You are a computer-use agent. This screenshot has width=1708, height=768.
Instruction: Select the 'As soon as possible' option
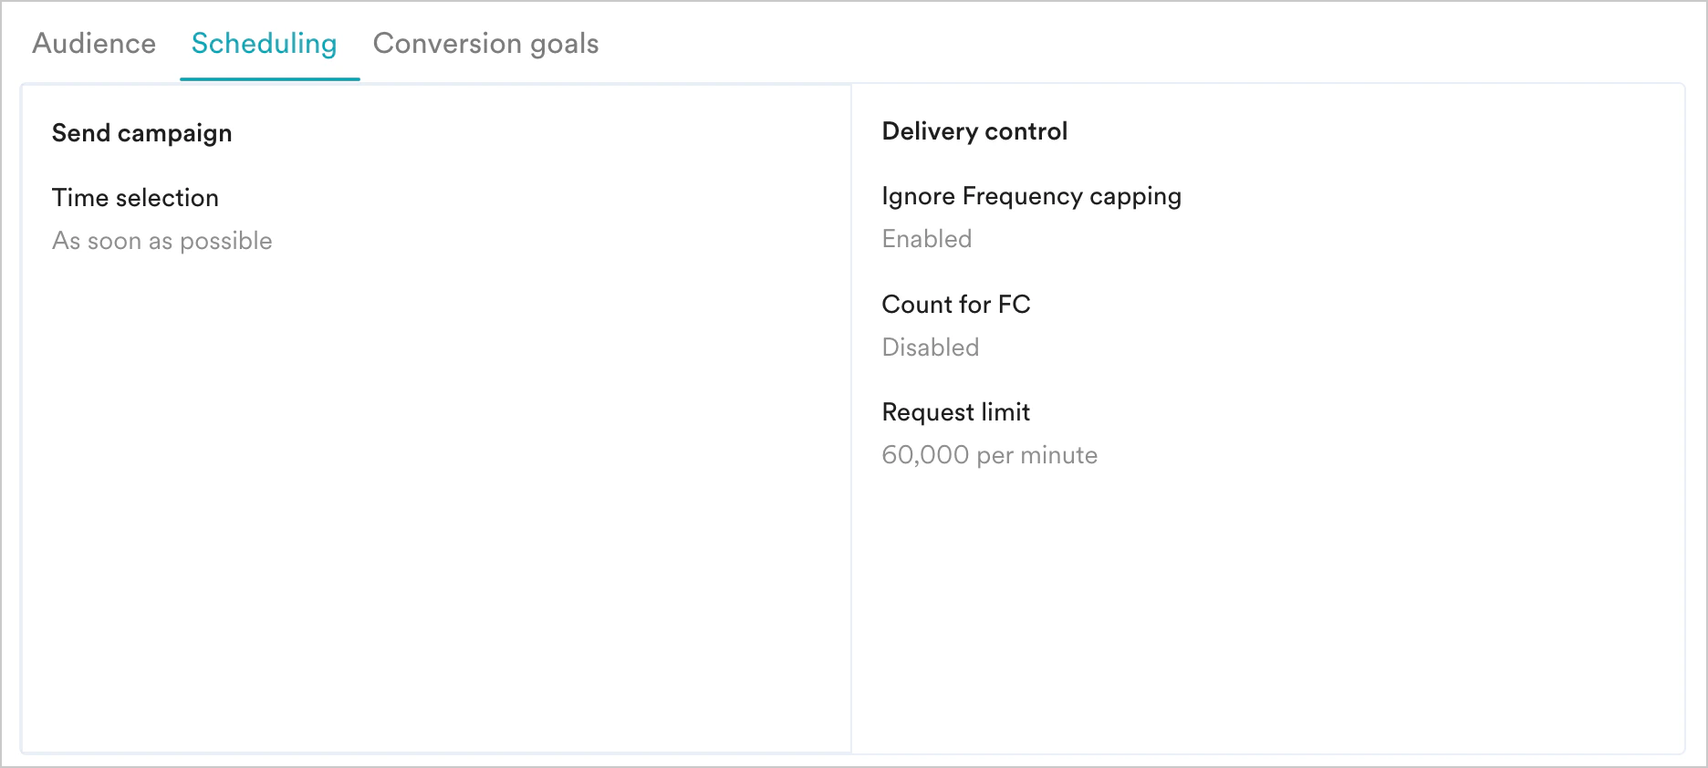point(162,241)
